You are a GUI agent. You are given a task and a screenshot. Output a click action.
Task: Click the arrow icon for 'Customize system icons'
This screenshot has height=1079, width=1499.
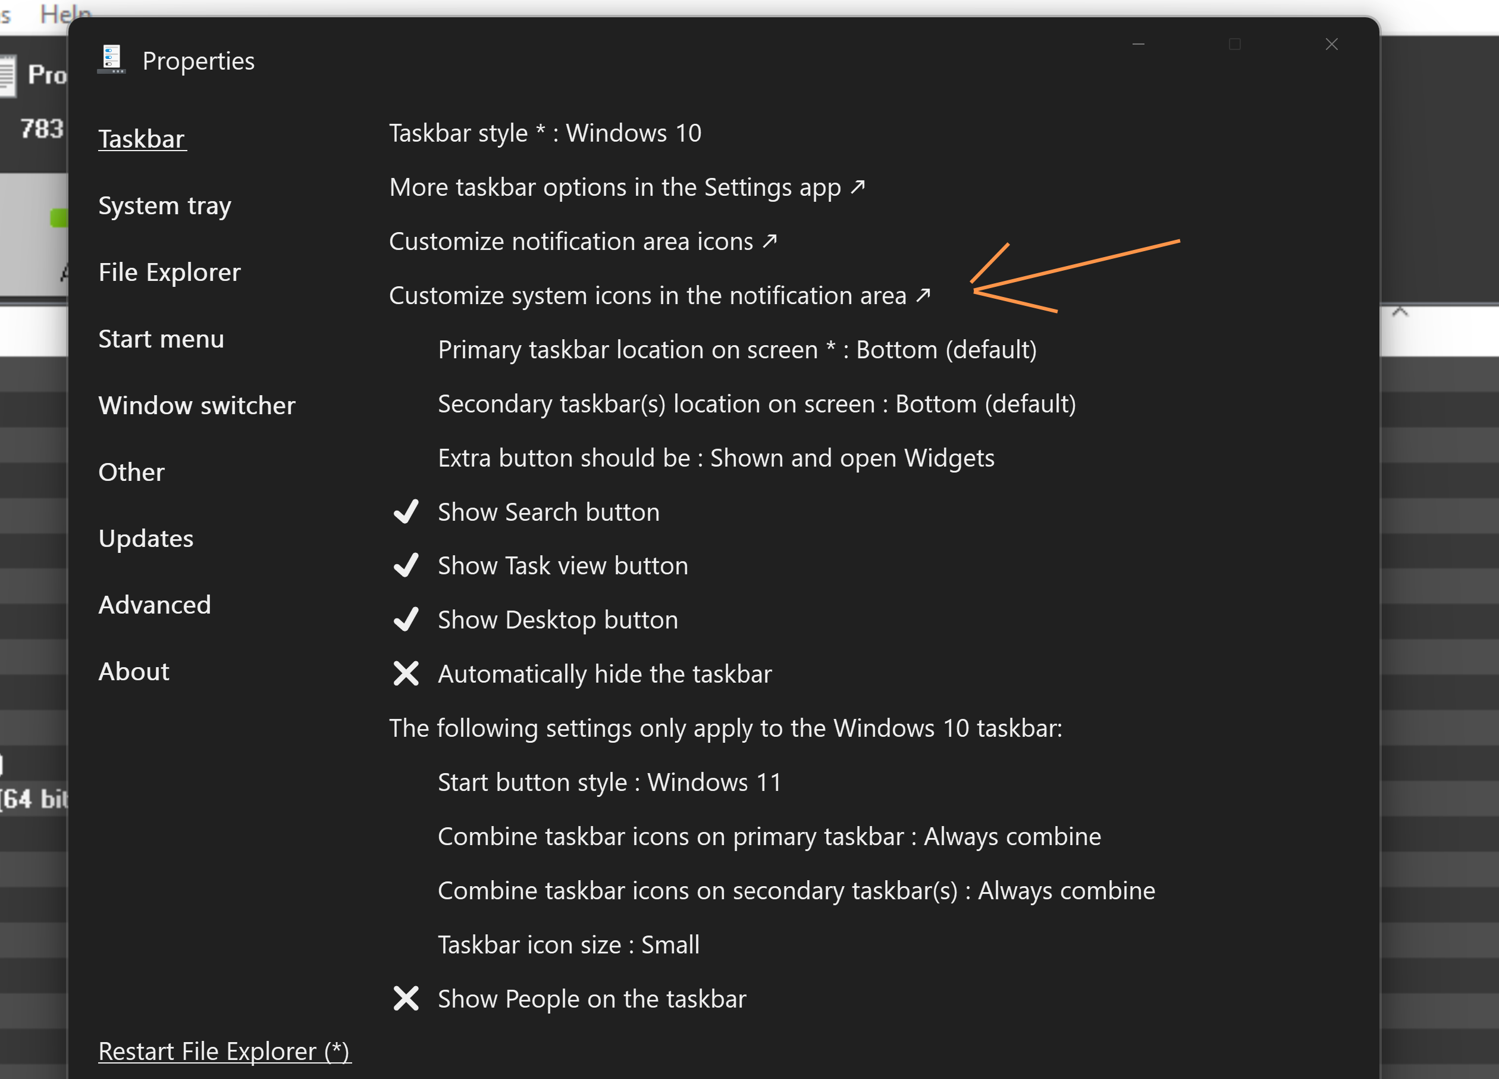click(923, 296)
